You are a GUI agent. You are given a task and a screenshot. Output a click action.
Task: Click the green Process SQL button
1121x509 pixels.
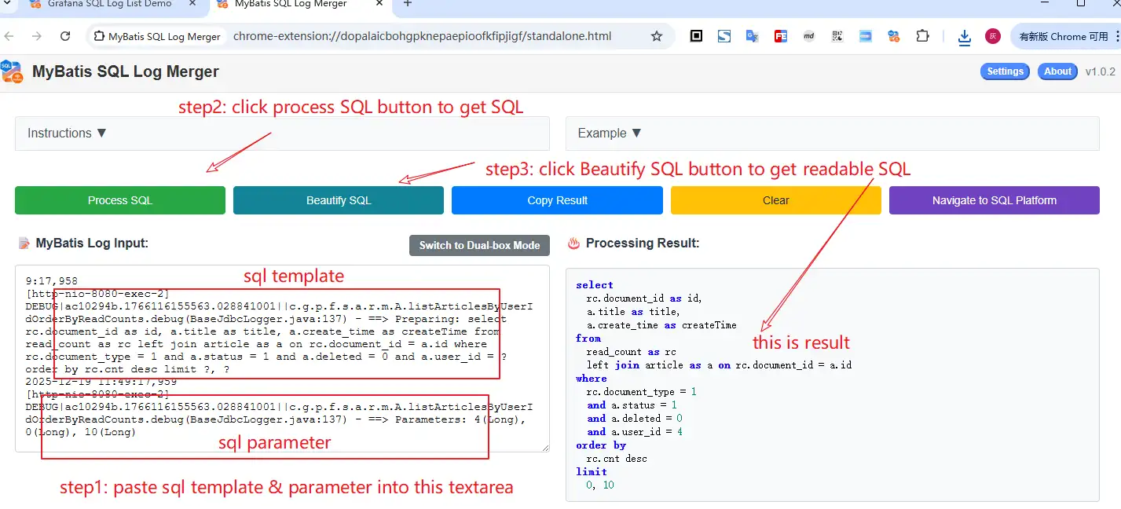(120, 200)
